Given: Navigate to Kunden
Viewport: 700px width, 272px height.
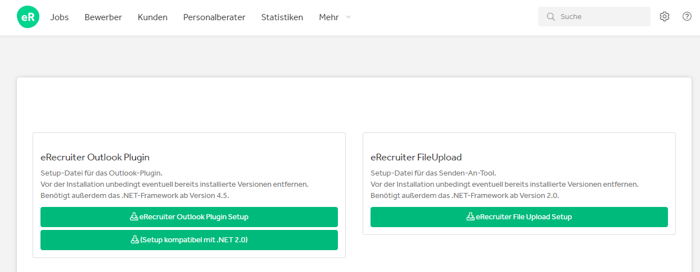Looking at the screenshot, I should pyautogui.click(x=152, y=17).
